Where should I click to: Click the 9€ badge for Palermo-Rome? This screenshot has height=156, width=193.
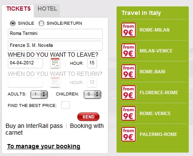pyautogui.click(x=129, y=134)
